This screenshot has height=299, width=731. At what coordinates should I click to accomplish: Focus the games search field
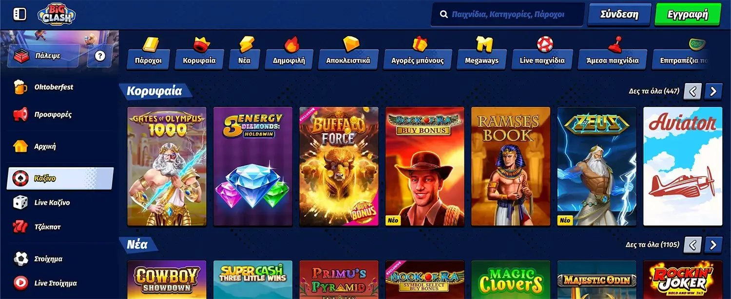point(508,15)
